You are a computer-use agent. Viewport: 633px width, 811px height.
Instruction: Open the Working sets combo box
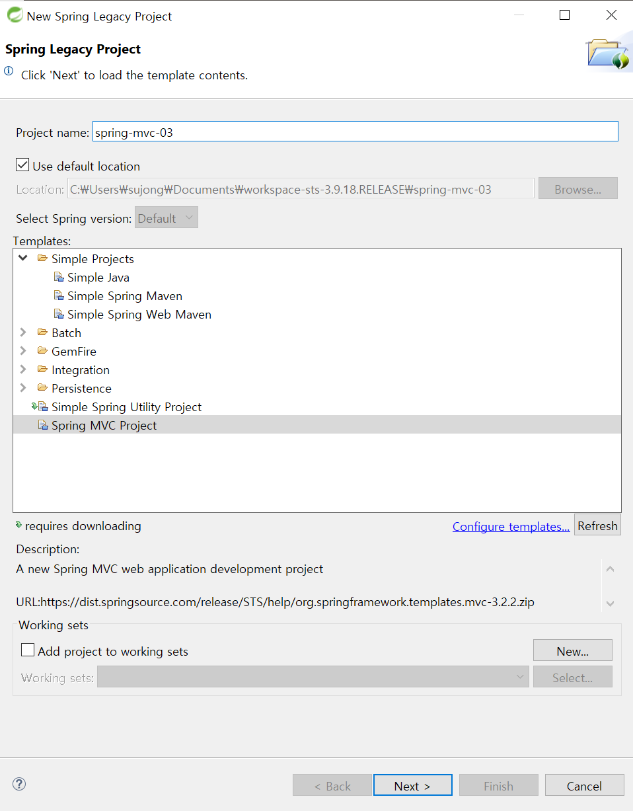313,677
